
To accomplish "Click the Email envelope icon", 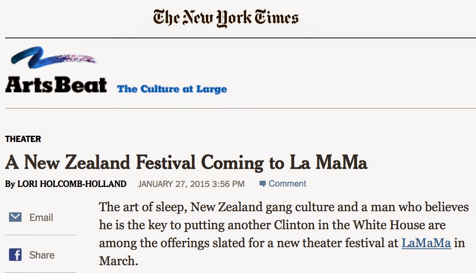I will (15, 217).
